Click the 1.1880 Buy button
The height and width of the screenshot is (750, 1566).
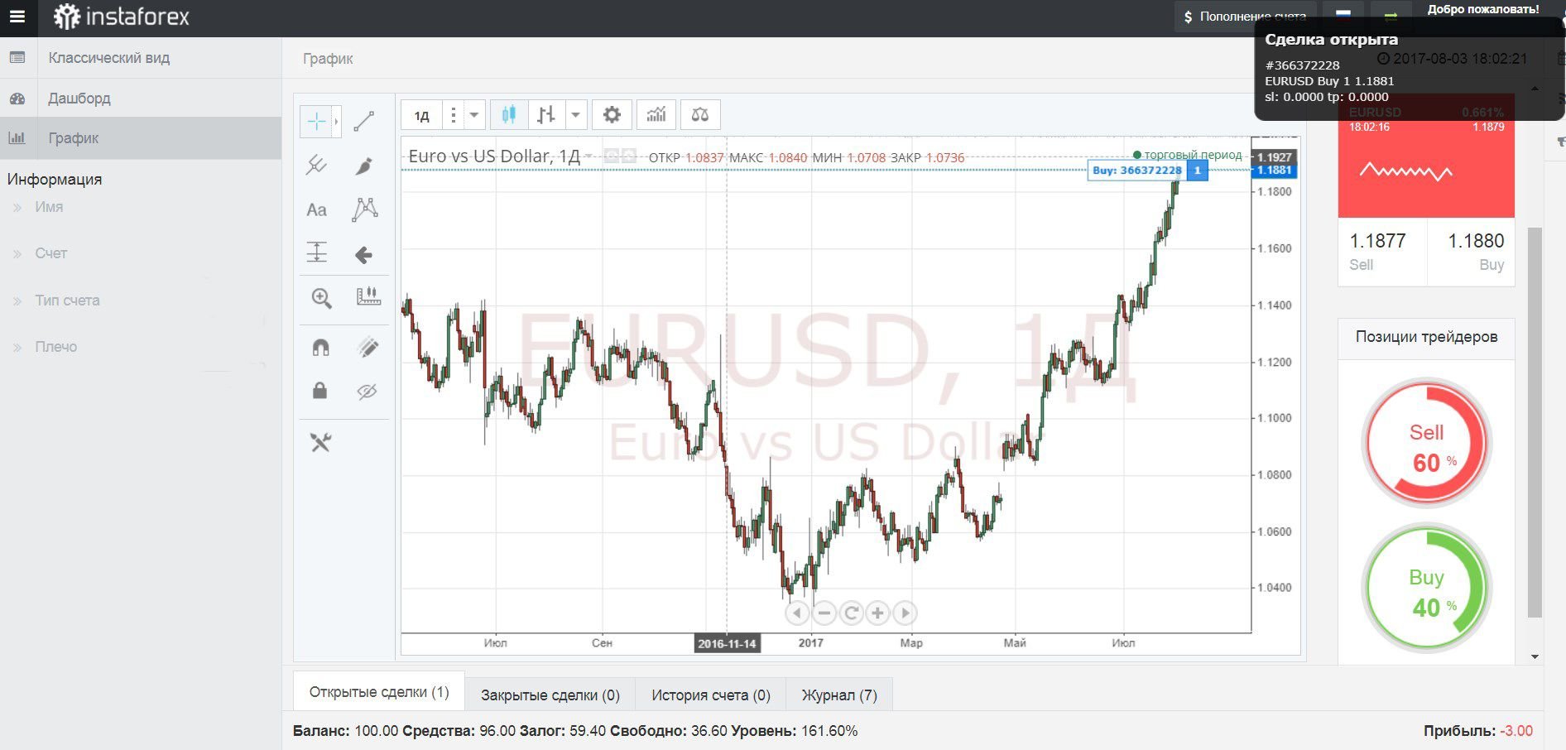pyautogui.click(x=1471, y=252)
